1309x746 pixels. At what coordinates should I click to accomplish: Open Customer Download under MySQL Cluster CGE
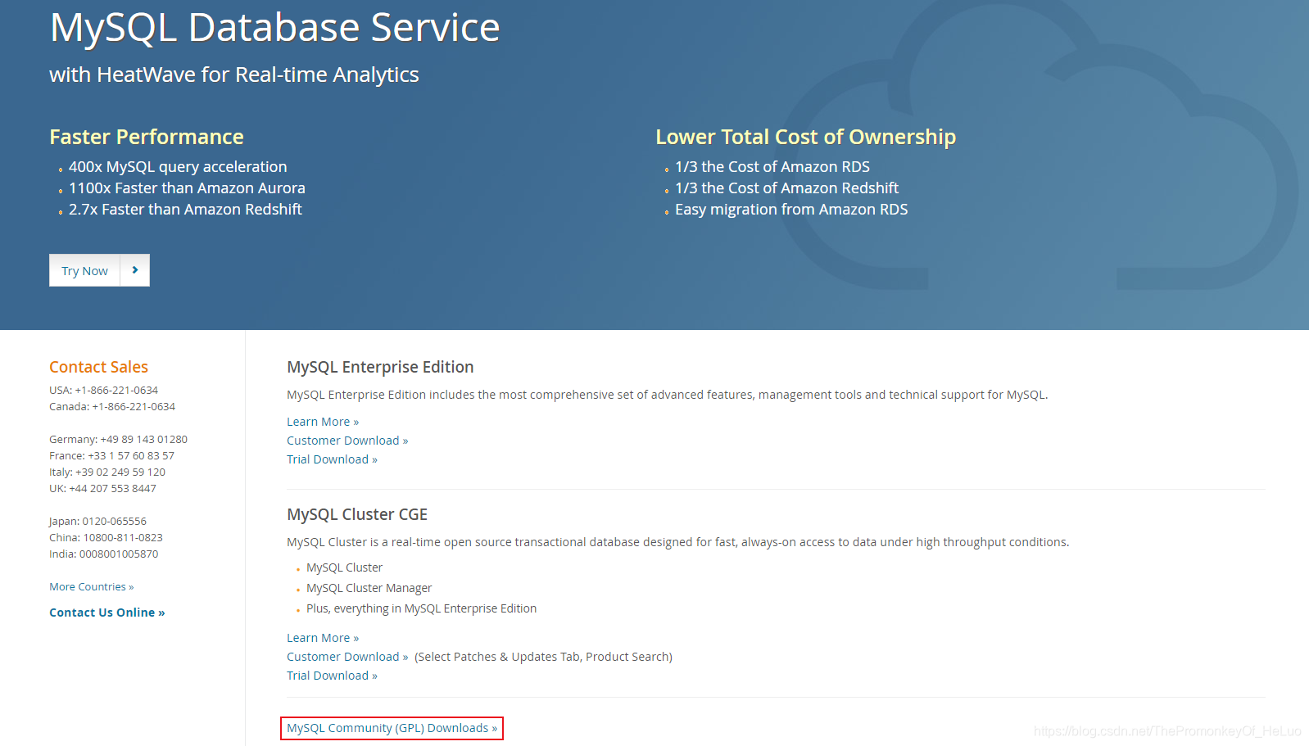pyautogui.click(x=347, y=657)
